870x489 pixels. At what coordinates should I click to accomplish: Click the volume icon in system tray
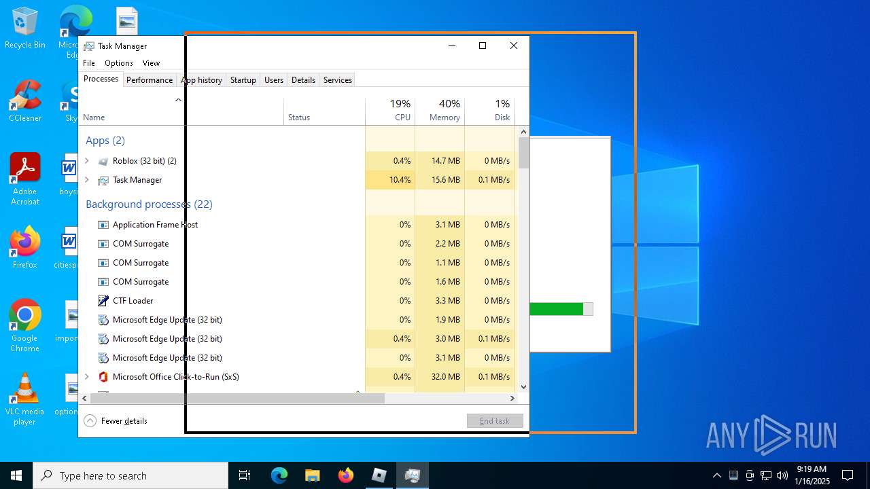[x=782, y=475]
